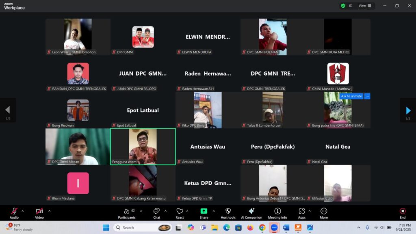416x234 pixels.
Task: Open Host tools shield icon
Action: click(228, 213)
